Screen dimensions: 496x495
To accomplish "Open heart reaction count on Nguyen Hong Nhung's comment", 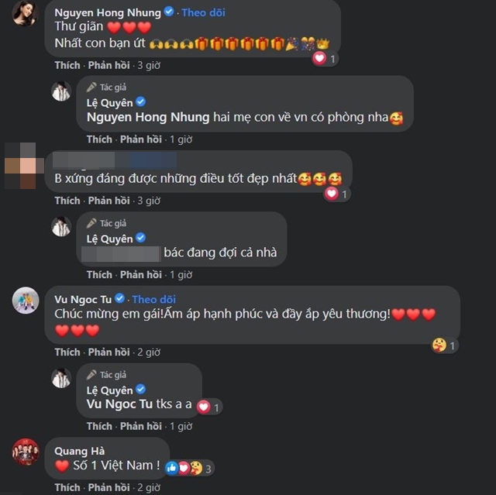I will pyautogui.click(x=325, y=58).
